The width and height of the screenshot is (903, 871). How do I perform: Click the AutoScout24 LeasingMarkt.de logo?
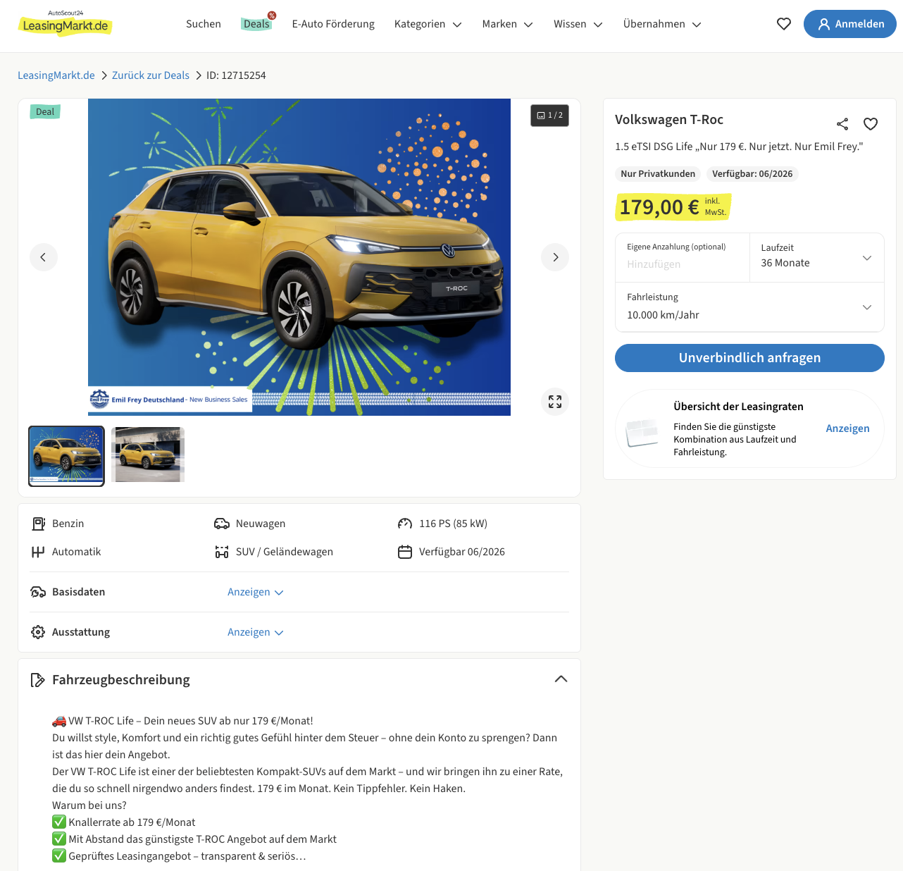(x=65, y=24)
